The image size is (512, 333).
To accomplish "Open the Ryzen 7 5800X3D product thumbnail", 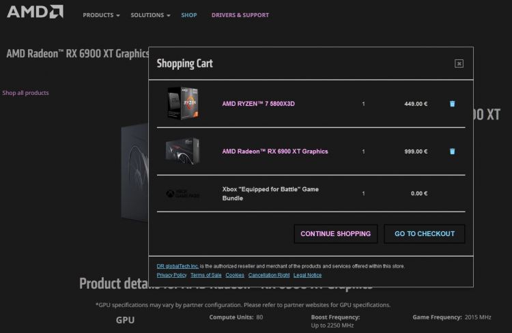I will pos(182,104).
